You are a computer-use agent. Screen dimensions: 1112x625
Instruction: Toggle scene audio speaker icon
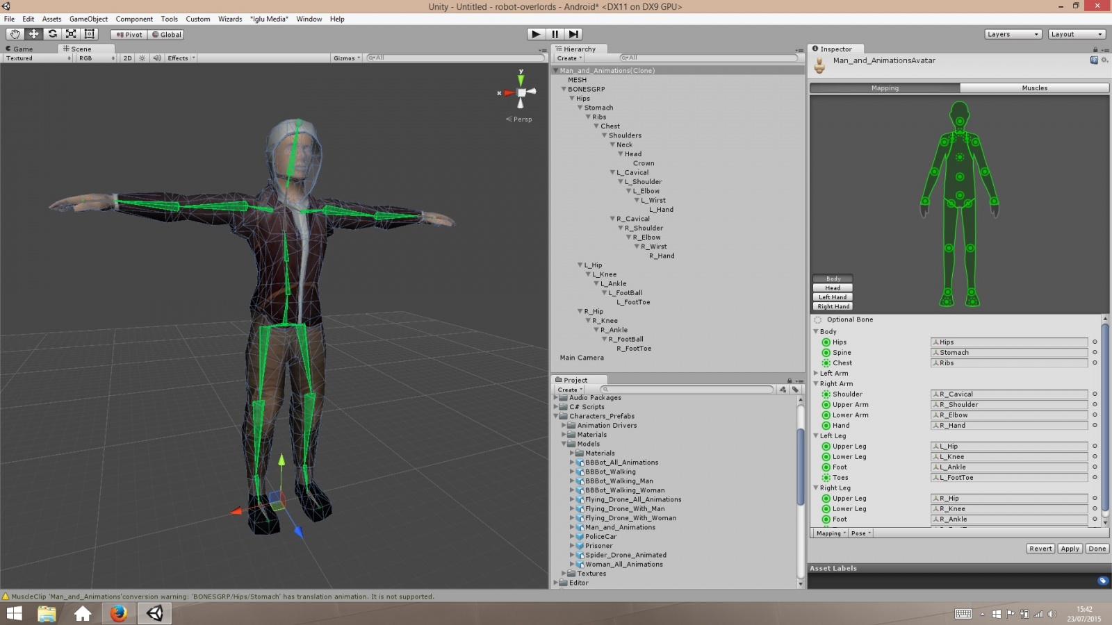[156, 58]
